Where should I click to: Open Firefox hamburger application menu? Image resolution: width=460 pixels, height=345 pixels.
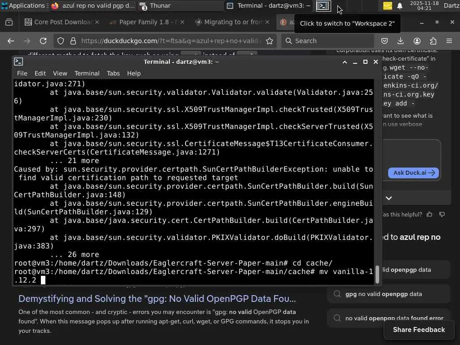pos(449,41)
